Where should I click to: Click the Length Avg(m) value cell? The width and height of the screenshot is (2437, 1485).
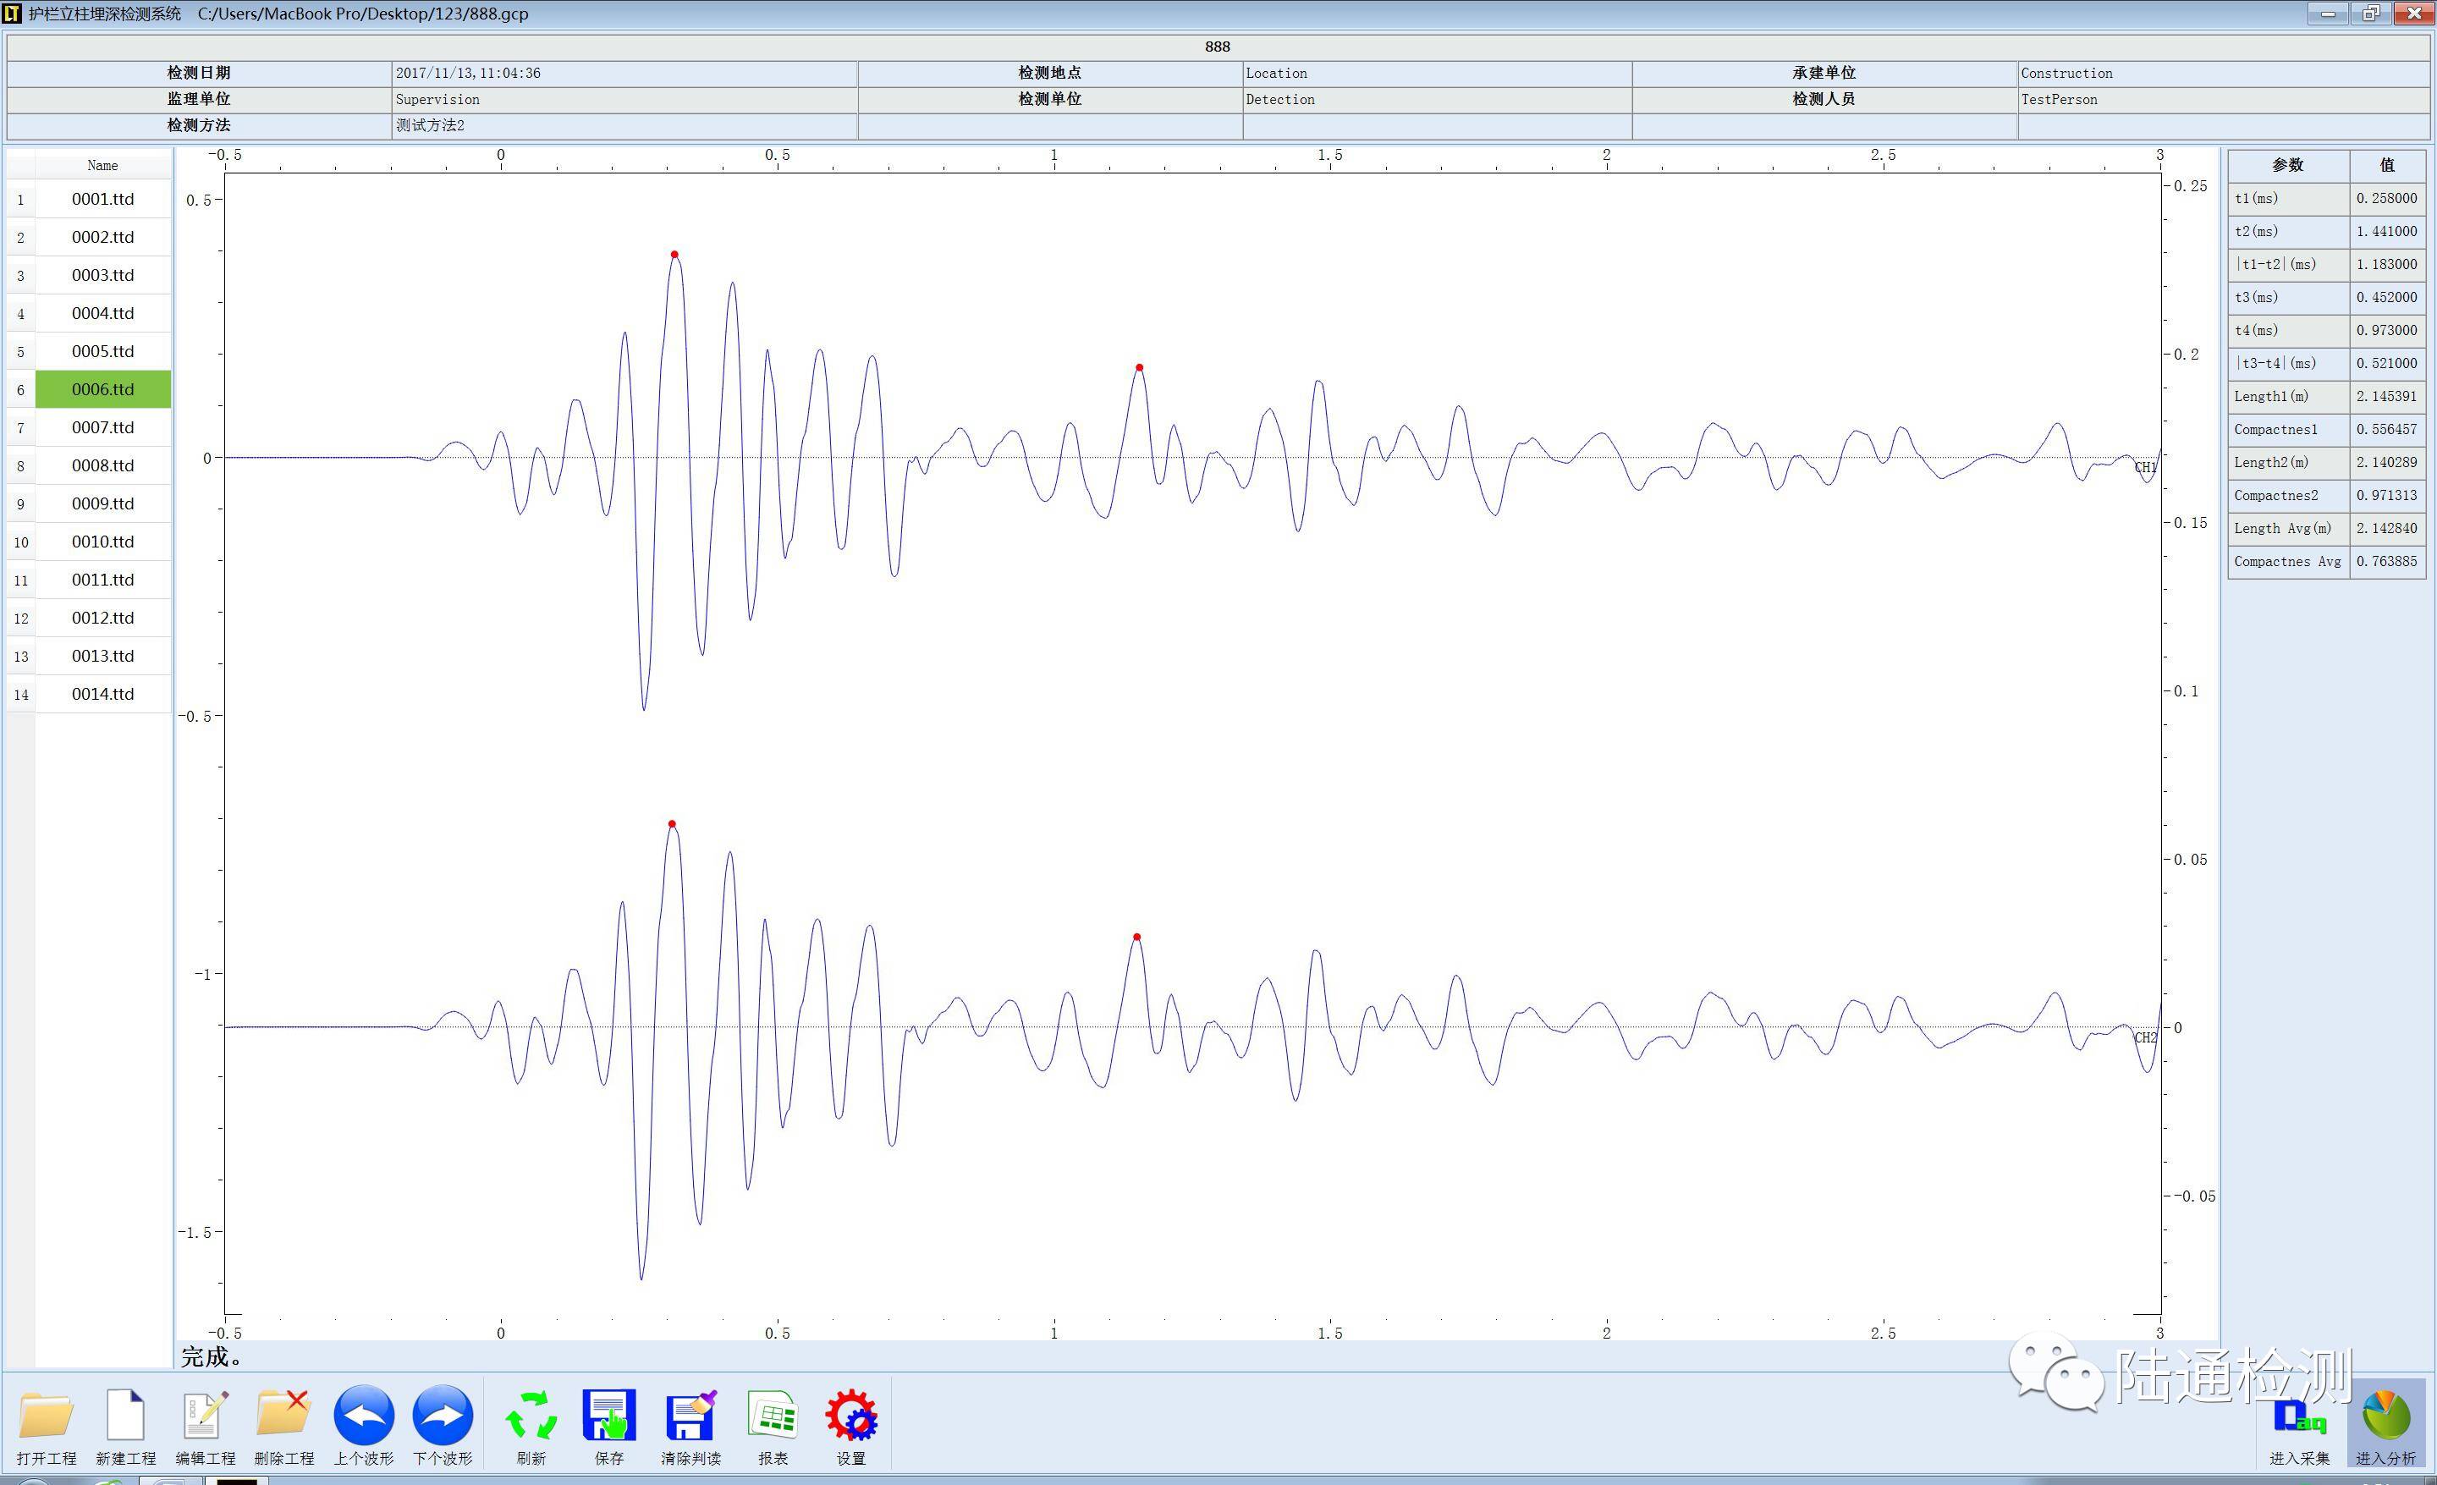click(x=2385, y=529)
